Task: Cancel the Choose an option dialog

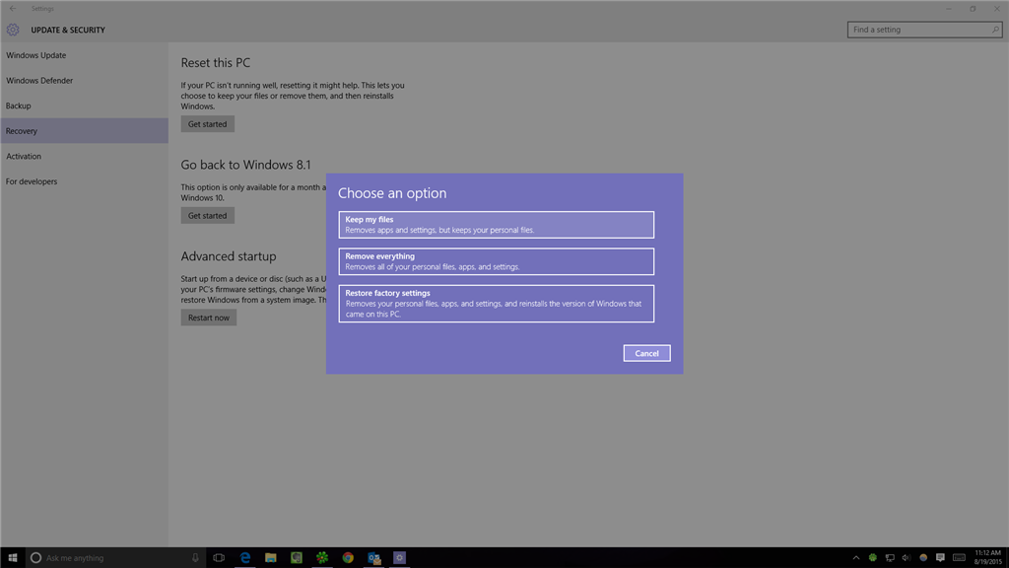Action: 646,352
